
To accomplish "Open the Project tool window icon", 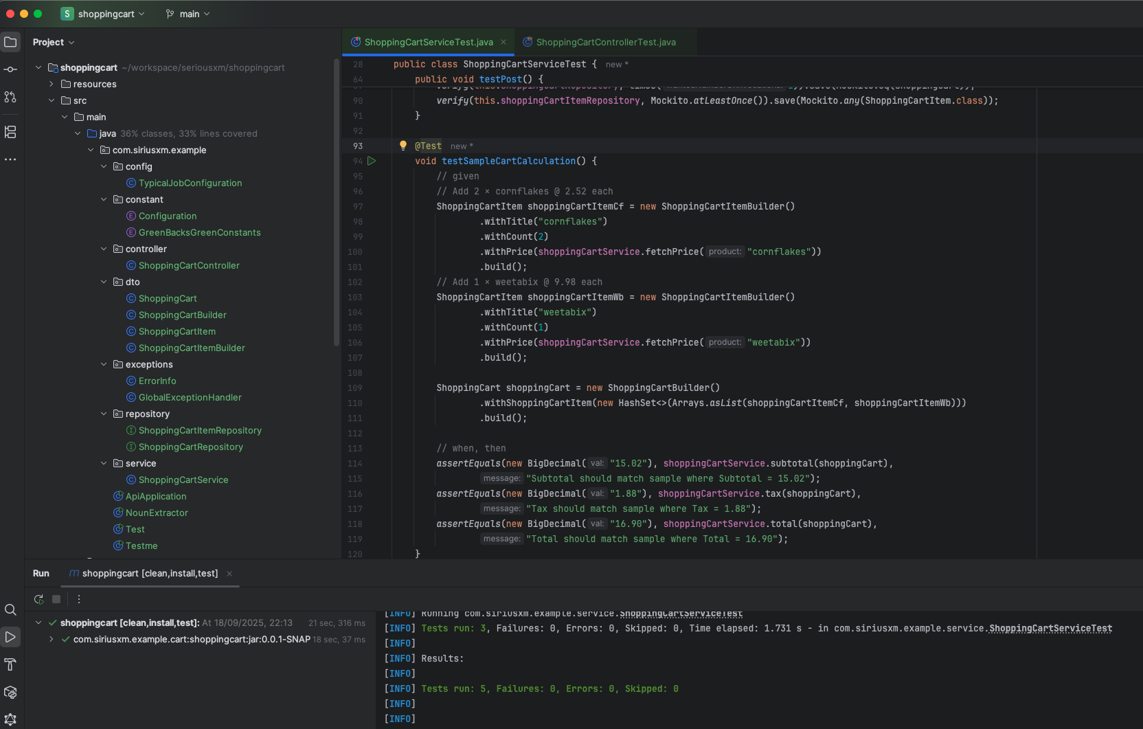I will click(10, 42).
